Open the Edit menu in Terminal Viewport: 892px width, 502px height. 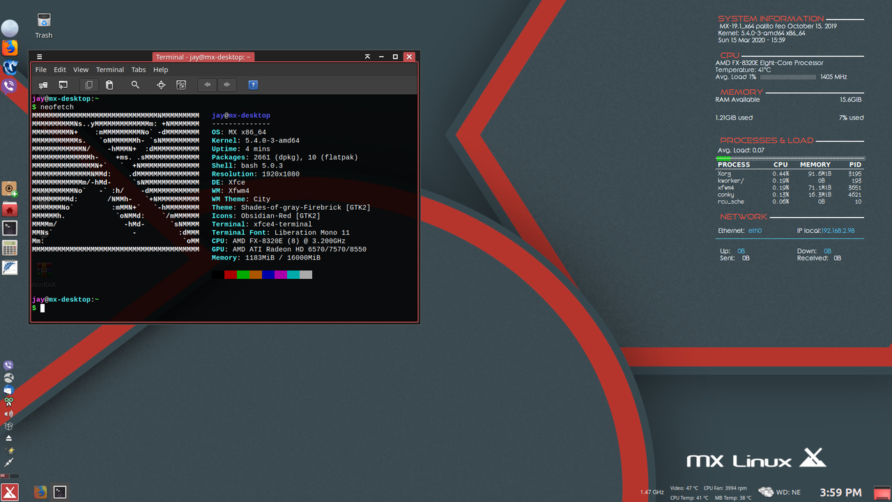(x=60, y=70)
